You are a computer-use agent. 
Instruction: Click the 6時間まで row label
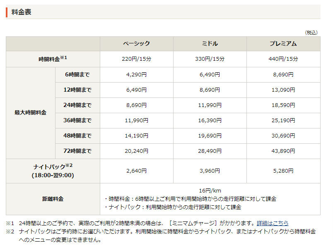77,75
